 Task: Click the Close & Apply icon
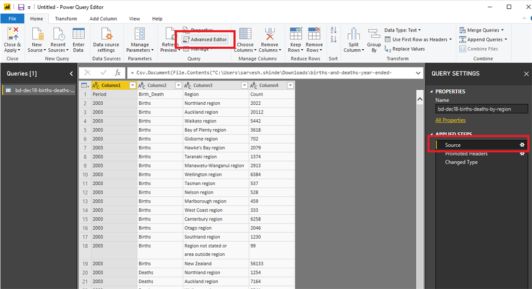coord(12,34)
